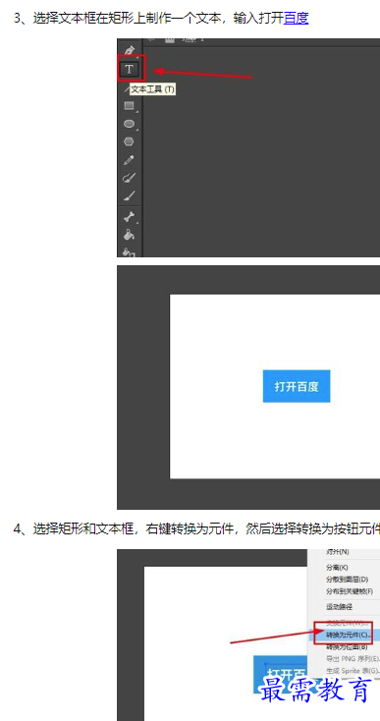
Task: Select the plain Brush tool icon
Action: 129,195
